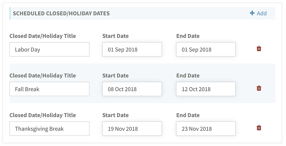Edit the Thanksgiving Break title field
286x146 pixels.
pos(49,129)
